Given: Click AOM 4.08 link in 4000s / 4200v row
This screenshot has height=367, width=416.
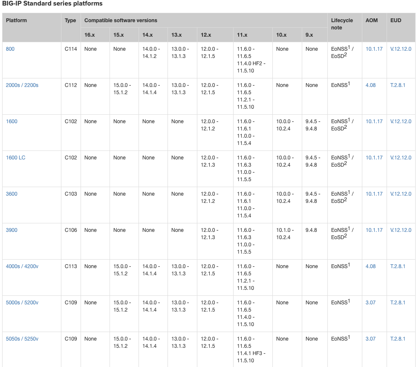Looking at the screenshot, I should (x=371, y=266).
